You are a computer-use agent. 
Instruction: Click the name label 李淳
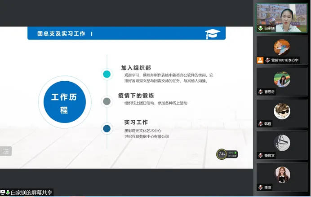(x=267, y=187)
